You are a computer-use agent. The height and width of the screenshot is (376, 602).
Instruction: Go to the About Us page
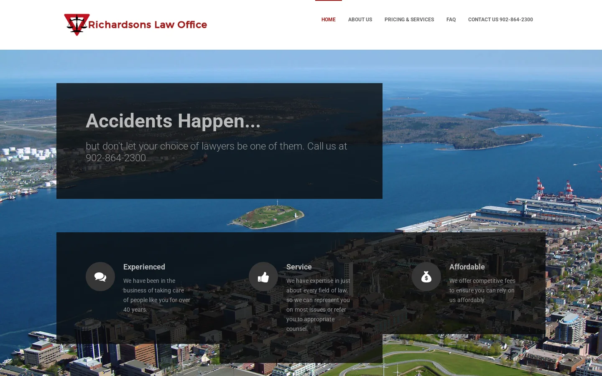tap(360, 20)
